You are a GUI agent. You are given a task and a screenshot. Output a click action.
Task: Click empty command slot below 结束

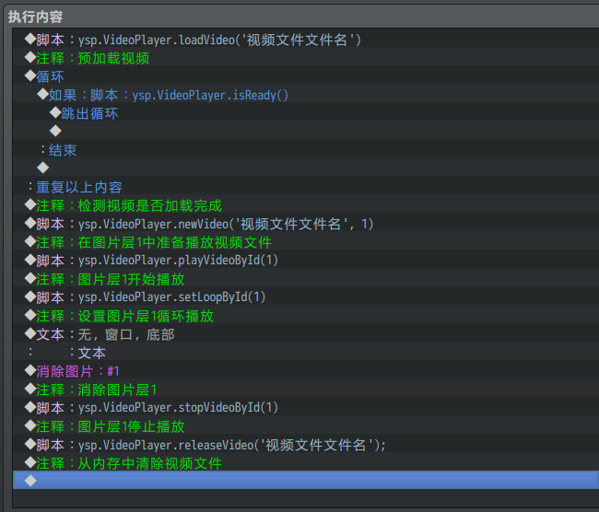click(x=306, y=168)
